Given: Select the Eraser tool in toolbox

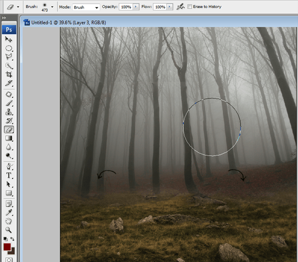Looking at the screenshot, I should (9, 129).
